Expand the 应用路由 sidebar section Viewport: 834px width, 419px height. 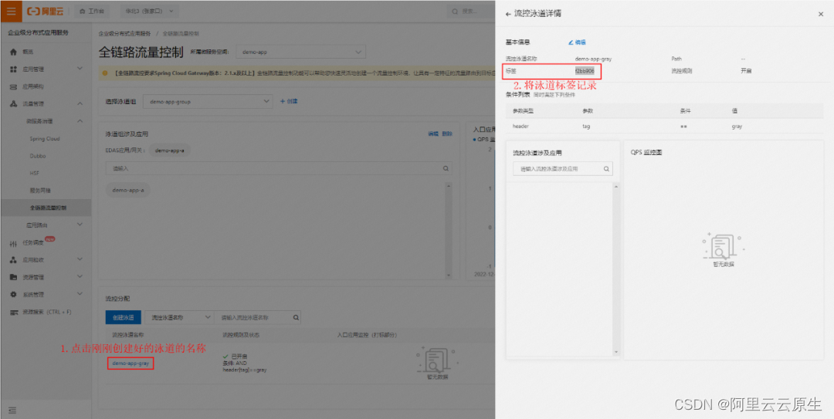tap(80, 225)
